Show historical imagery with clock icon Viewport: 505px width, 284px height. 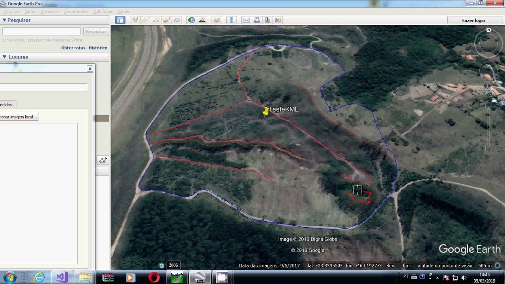tap(191, 20)
